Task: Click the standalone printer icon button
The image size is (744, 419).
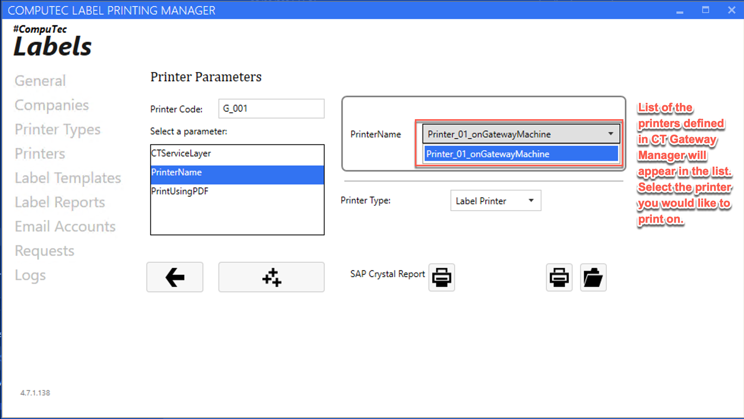Action: tap(559, 277)
